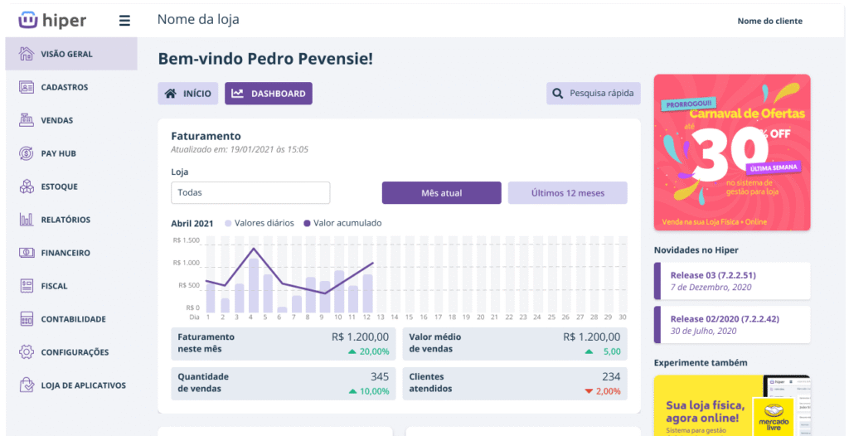Switch chart to Últimos 12 meses

(567, 193)
